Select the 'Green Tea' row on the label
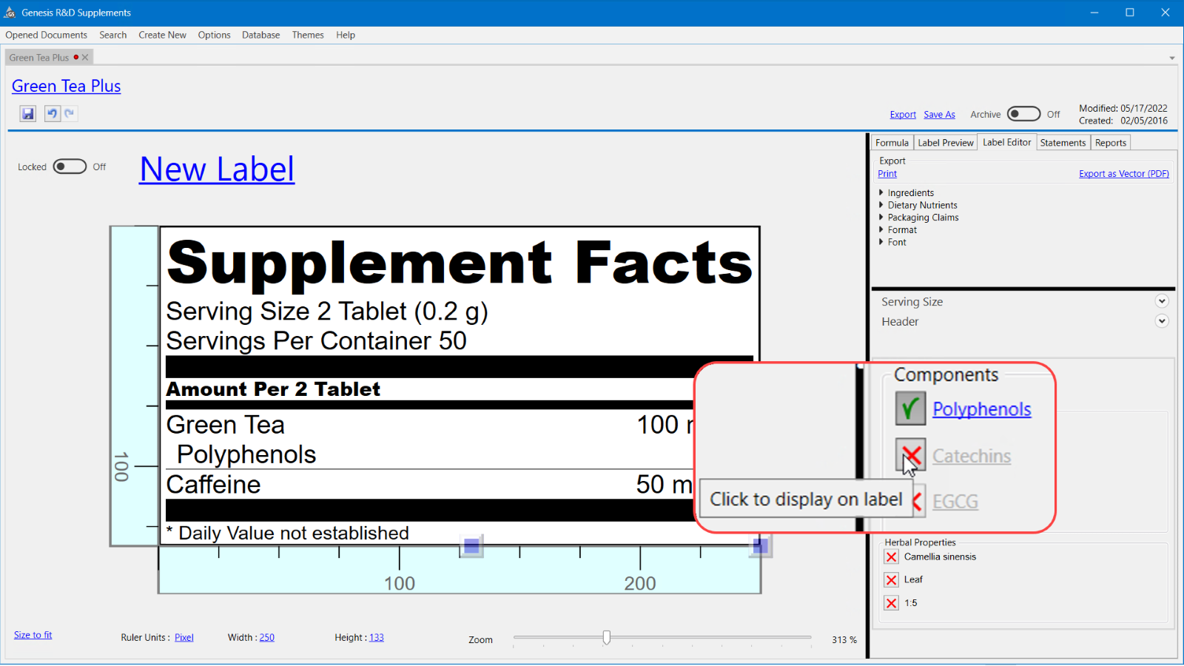 click(226, 425)
